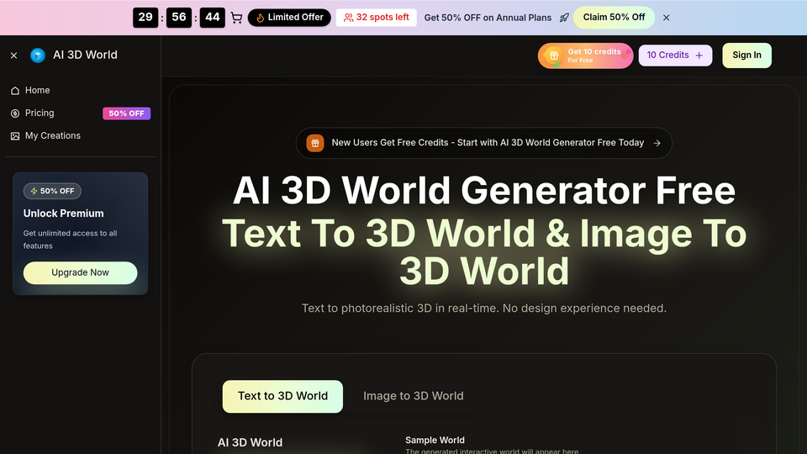Viewport: 807px width, 454px height.
Task: Click the Unlock Premium heading
Action: [x=63, y=213]
